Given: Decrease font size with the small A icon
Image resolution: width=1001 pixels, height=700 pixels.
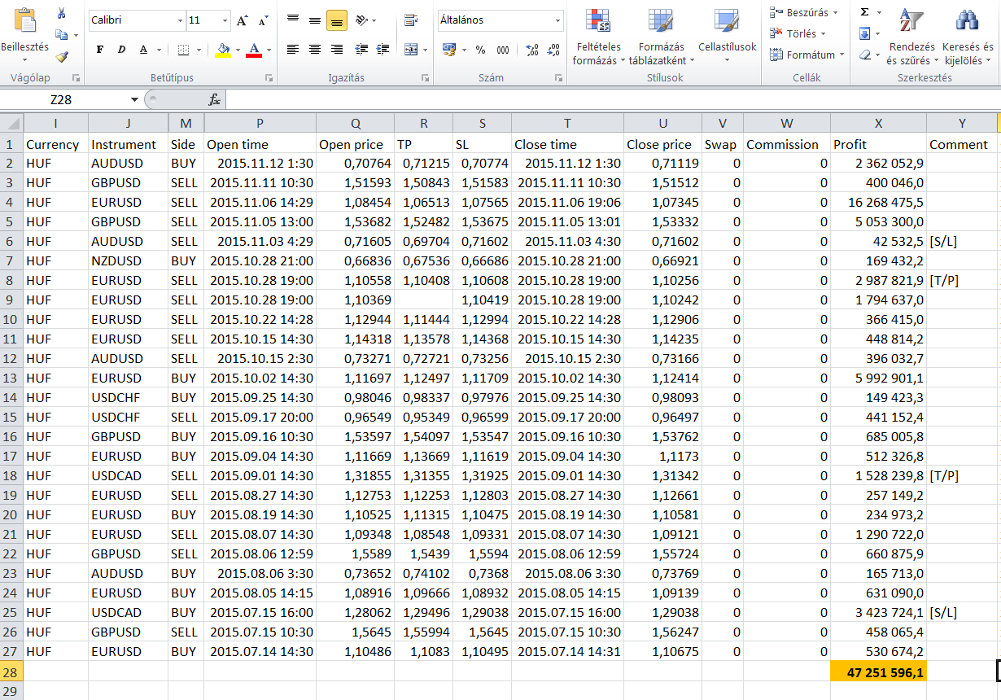Looking at the screenshot, I should 263,20.
